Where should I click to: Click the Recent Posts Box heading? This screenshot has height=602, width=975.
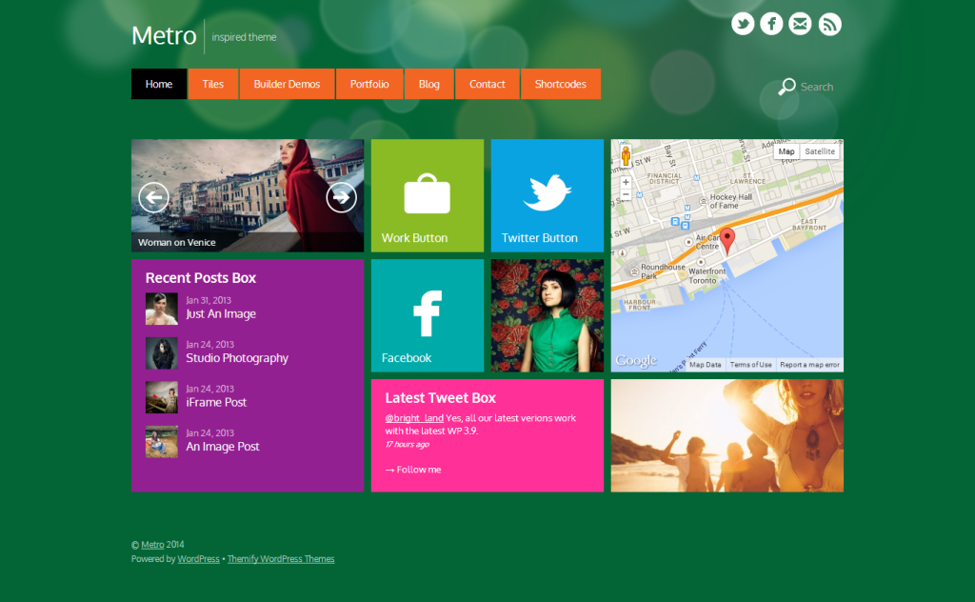[201, 278]
